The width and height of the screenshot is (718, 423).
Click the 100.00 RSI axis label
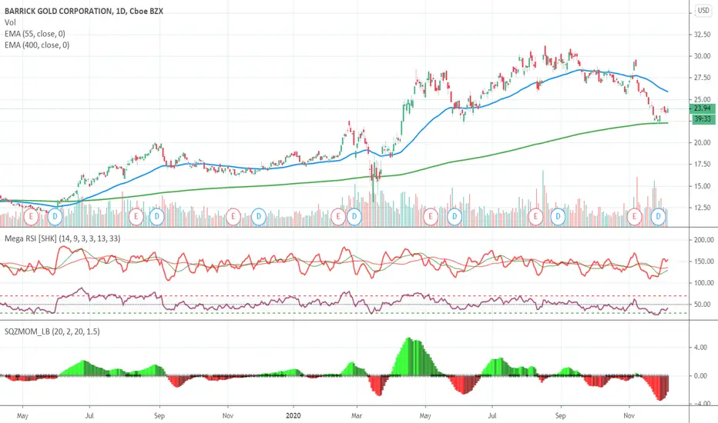[x=704, y=283]
